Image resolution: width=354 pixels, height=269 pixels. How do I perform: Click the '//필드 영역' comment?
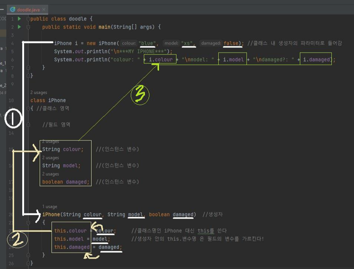(56, 124)
